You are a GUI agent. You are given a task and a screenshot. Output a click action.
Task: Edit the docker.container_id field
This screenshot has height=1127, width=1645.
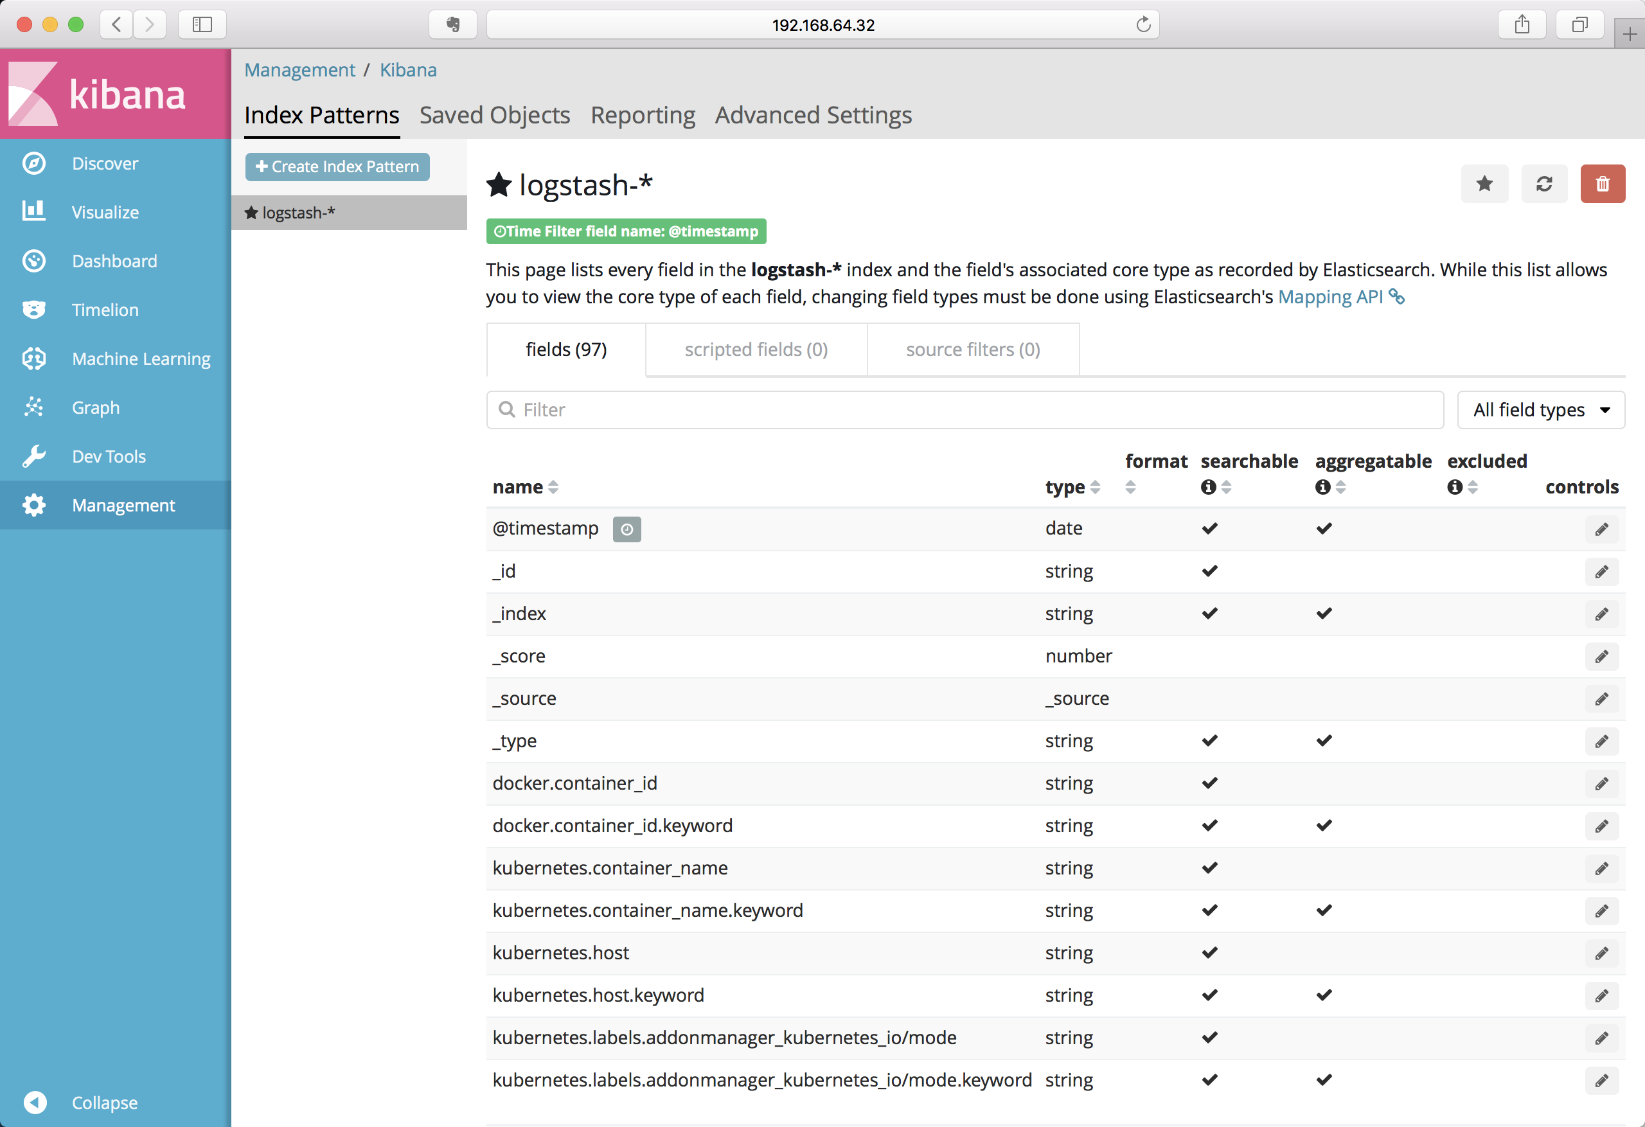click(x=1602, y=784)
